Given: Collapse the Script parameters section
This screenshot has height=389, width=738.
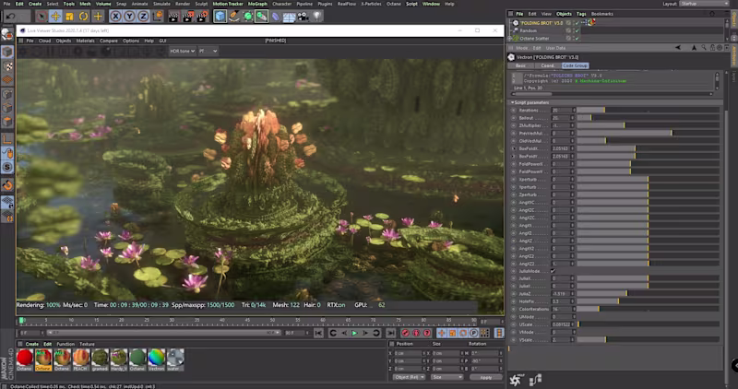Looking at the screenshot, I should click(x=513, y=101).
